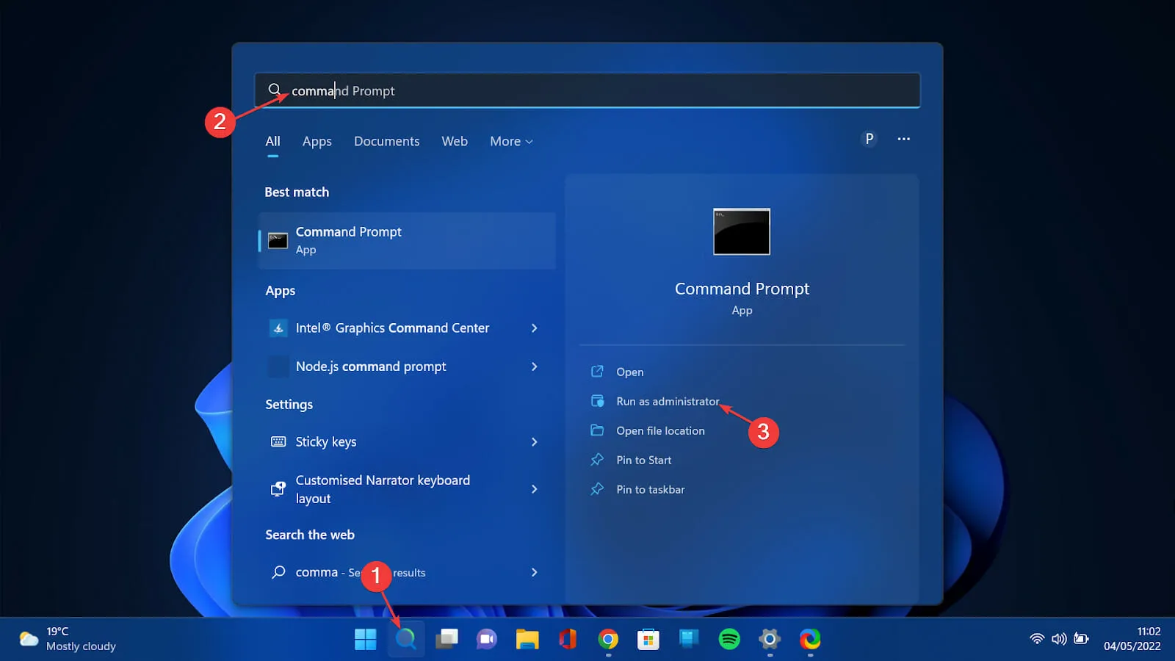The width and height of the screenshot is (1175, 661).
Task: Click inside the search text box
Action: click(x=587, y=91)
